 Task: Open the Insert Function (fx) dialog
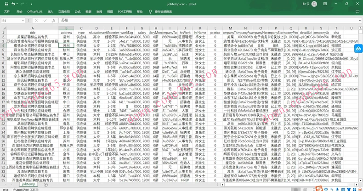coord(53,21)
